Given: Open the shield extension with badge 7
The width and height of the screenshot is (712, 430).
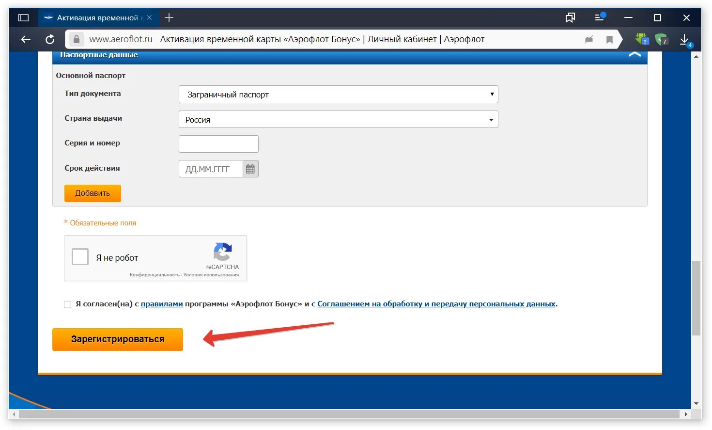Looking at the screenshot, I should click(x=661, y=39).
